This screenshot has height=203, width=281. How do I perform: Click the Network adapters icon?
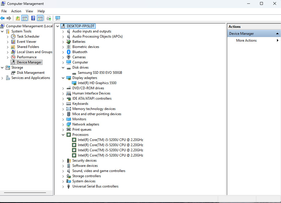click(x=69, y=124)
